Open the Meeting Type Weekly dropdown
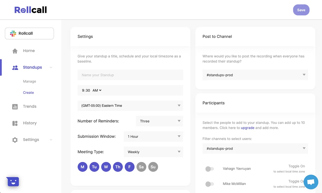 (153, 152)
